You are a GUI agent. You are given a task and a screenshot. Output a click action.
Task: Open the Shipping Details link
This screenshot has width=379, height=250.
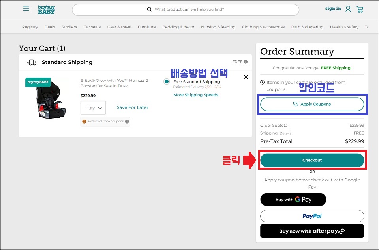(x=285, y=133)
